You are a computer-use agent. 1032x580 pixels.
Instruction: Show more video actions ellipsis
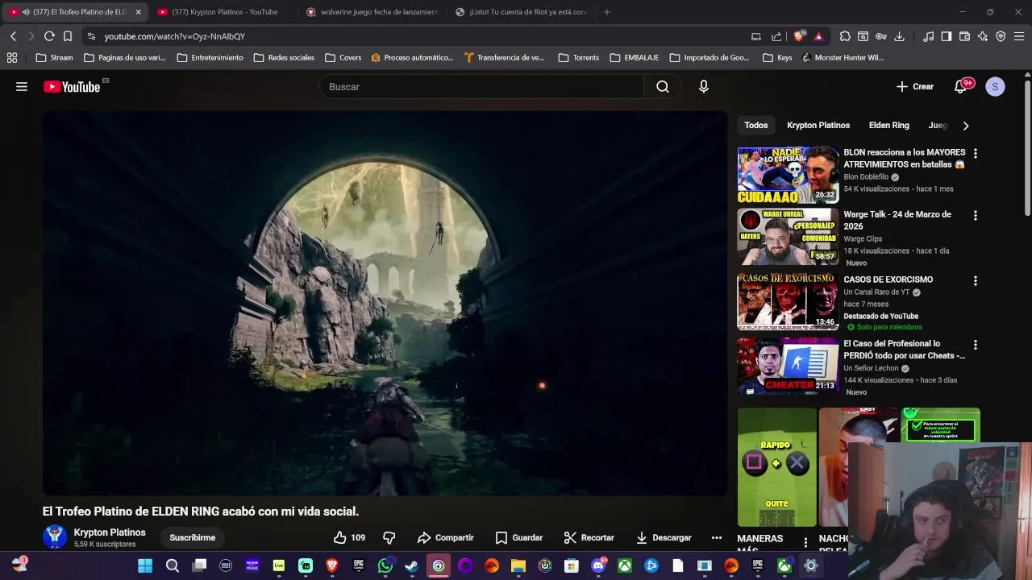tap(716, 537)
